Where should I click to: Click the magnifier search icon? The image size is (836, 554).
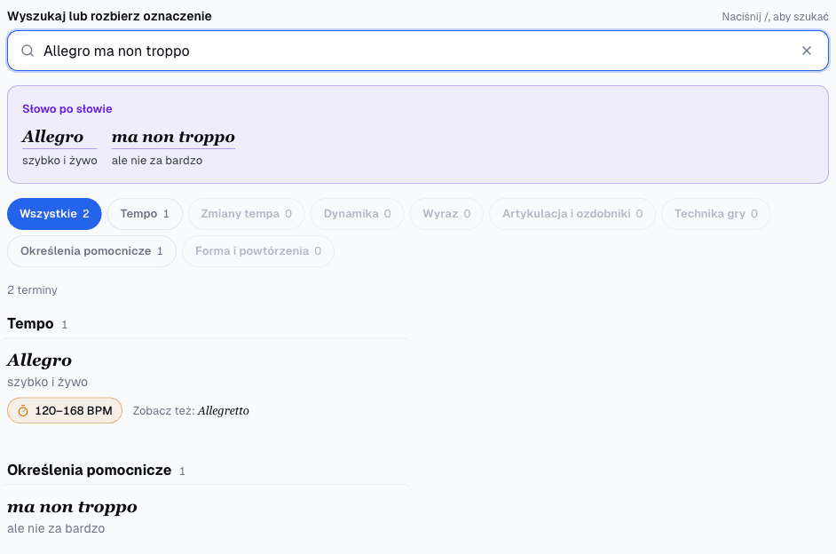click(x=28, y=51)
